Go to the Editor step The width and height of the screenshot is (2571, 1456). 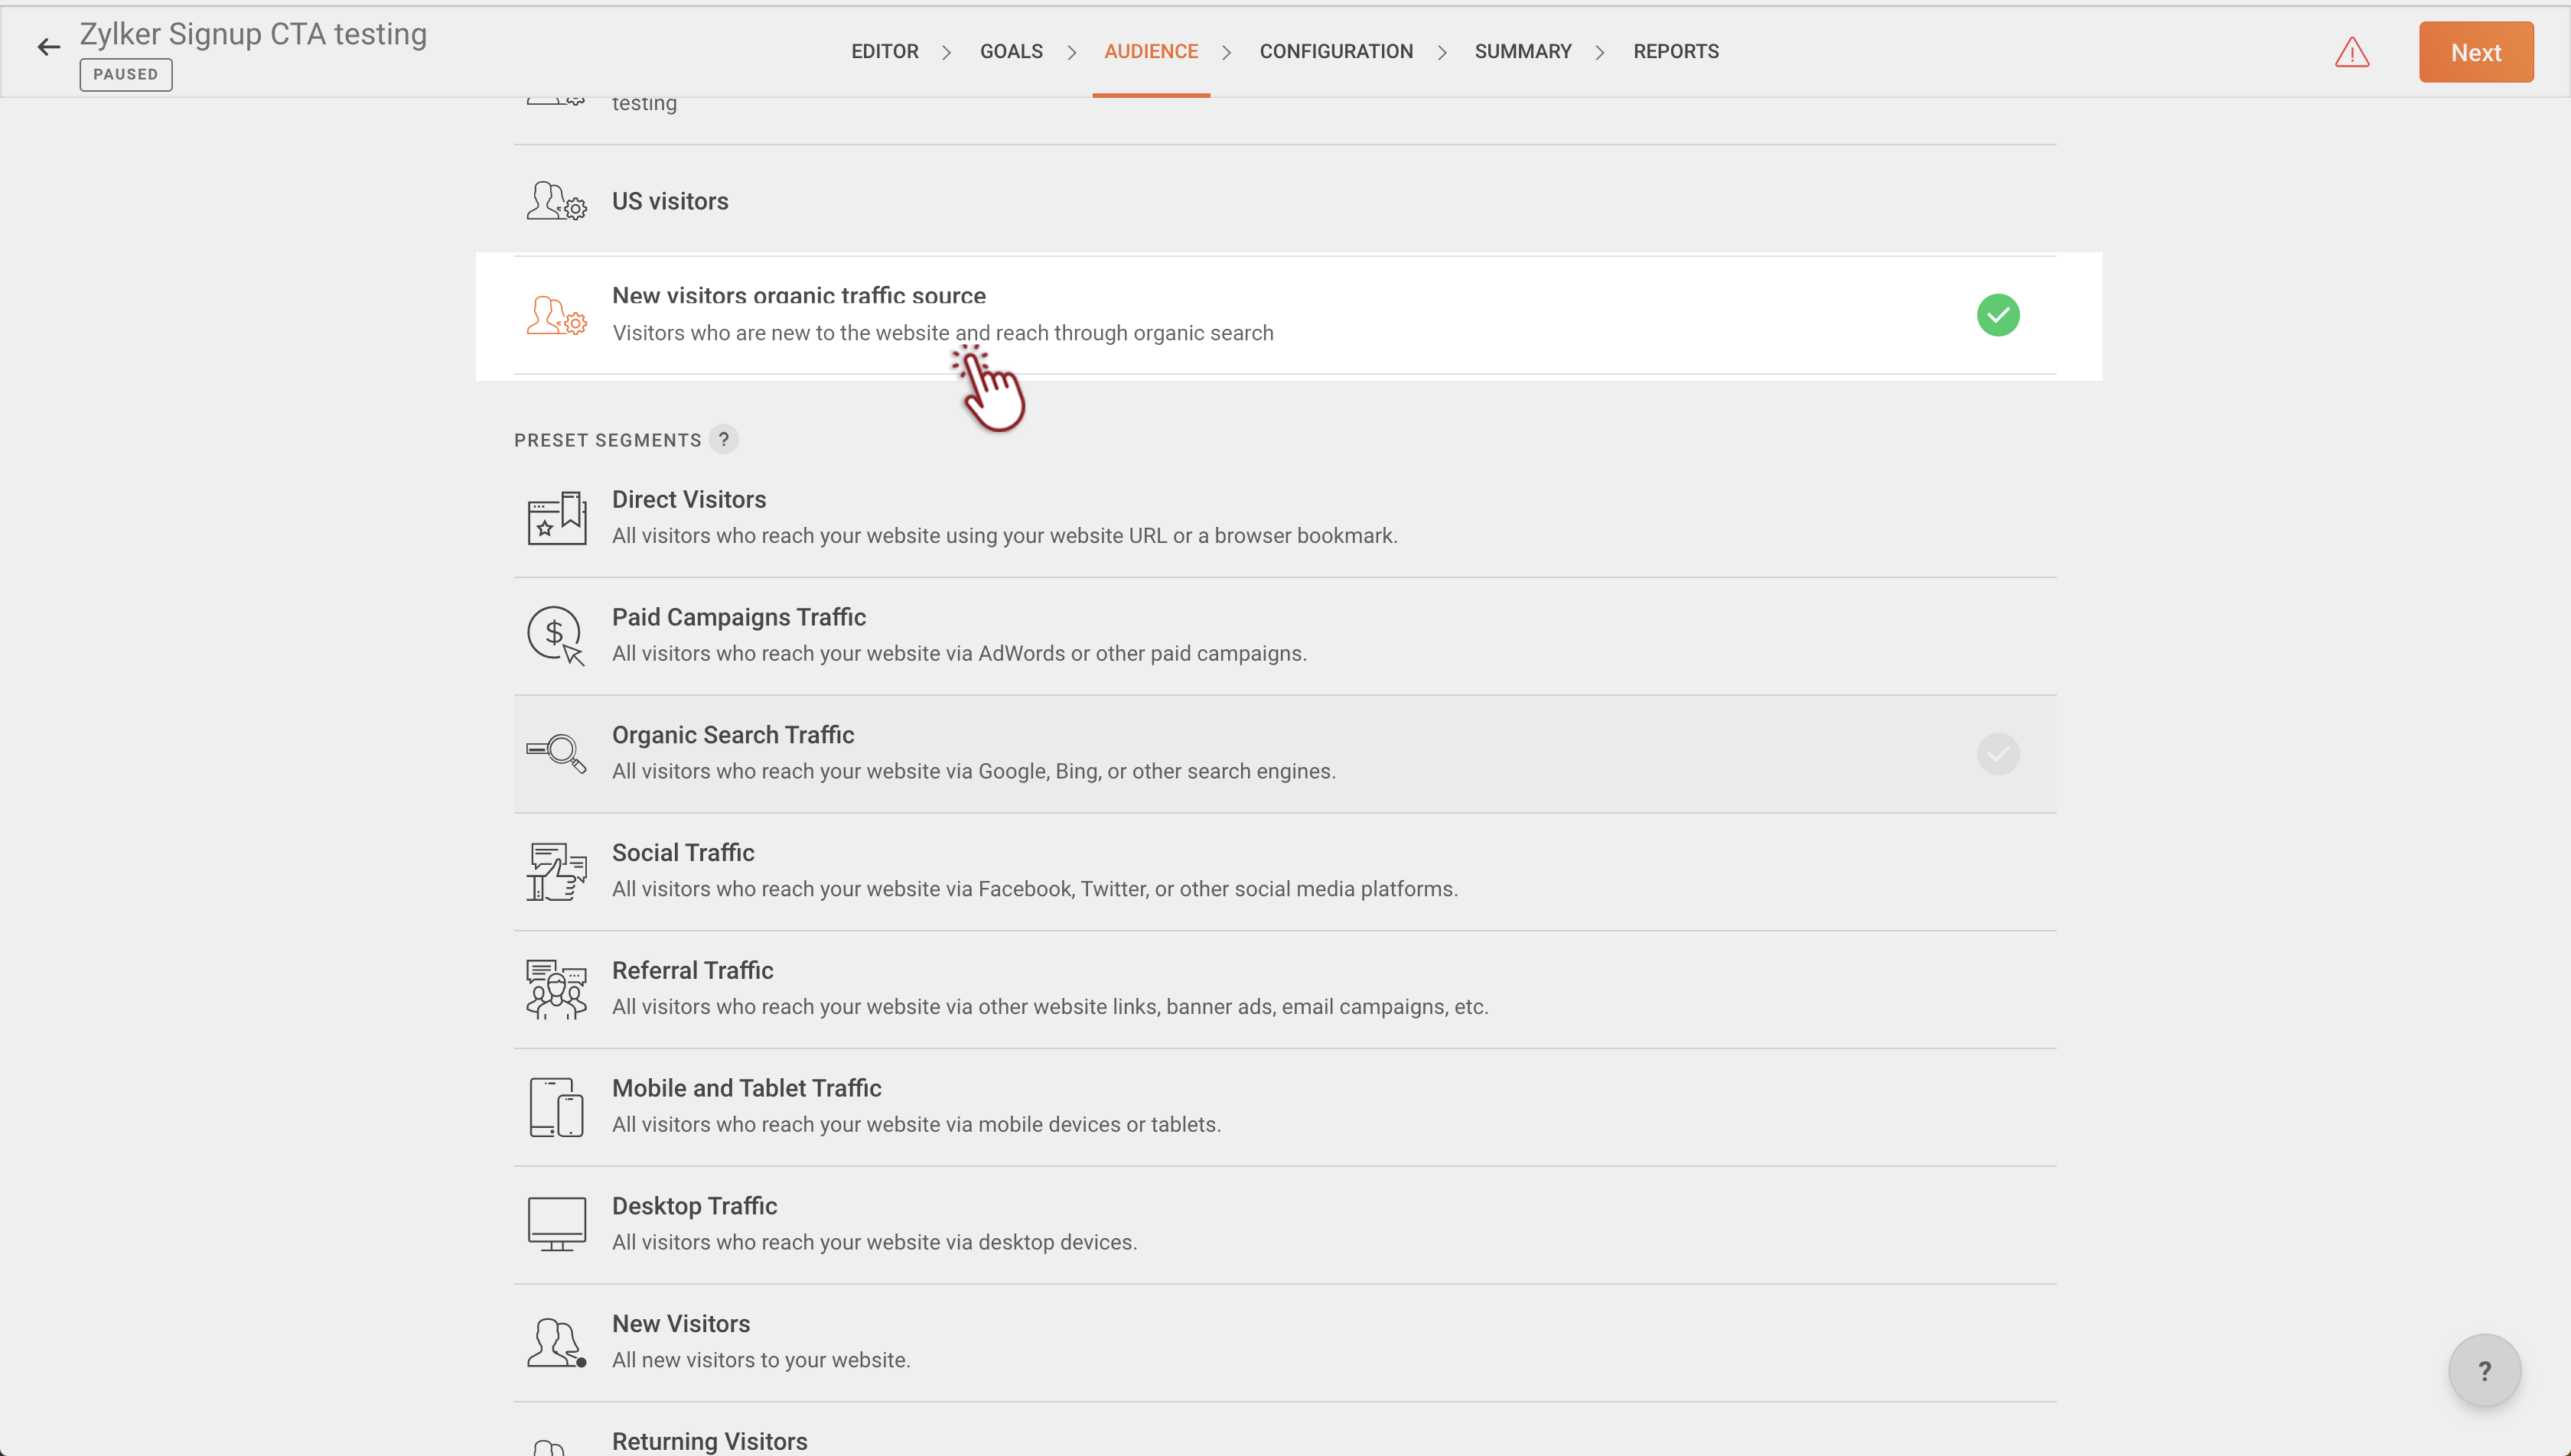point(885,51)
